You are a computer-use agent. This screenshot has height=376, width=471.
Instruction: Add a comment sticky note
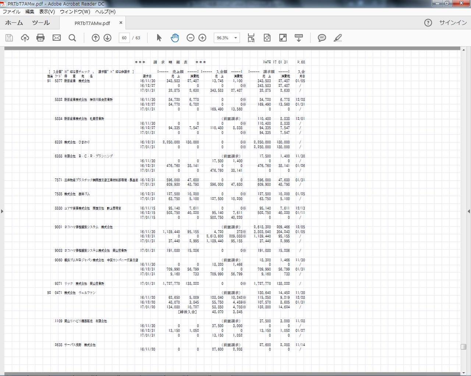[x=322, y=38]
